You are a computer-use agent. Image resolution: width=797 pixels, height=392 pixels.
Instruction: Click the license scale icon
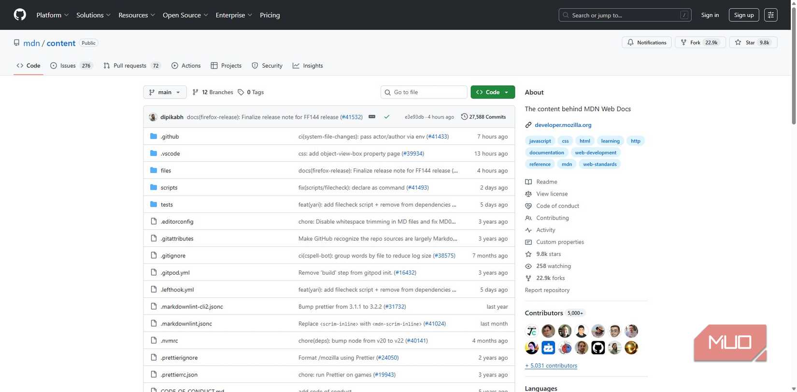click(x=528, y=194)
